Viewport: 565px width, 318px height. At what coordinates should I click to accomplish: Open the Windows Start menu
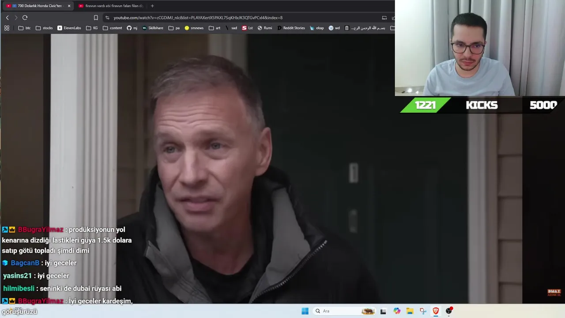305,311
